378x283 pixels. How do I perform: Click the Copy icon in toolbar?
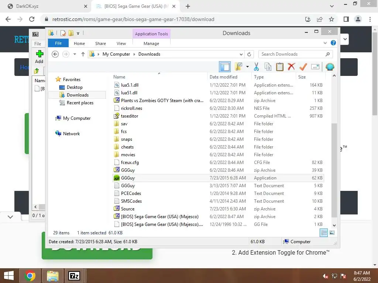pyautogui.click(x=268, y=67)
